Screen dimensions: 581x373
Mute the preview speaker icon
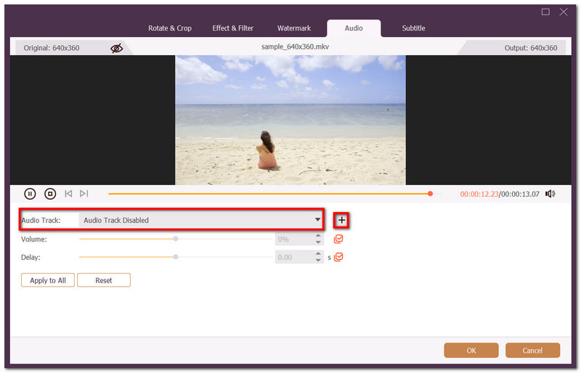[550, 194]
